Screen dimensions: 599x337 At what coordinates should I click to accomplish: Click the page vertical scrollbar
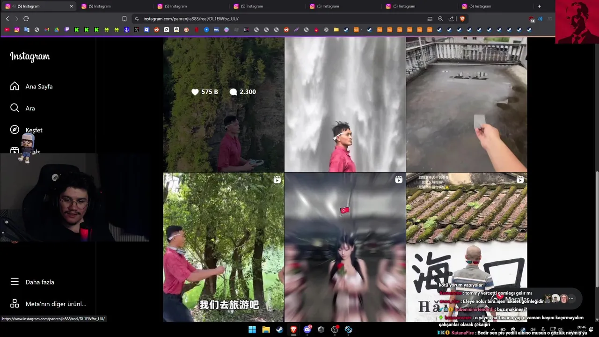click(x=596, y=229)
